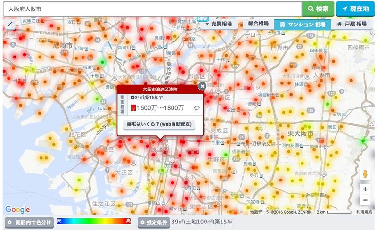Image resolution: width=377 pixels, height=230 pixels.
Task: Open the 利用規約 terms link
Action: click(364, 212)
